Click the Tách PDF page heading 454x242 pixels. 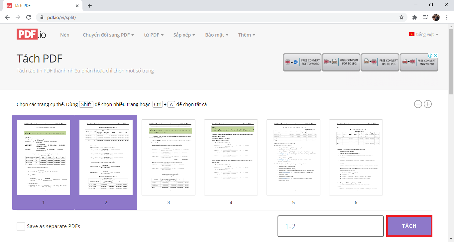coord(40,59)
